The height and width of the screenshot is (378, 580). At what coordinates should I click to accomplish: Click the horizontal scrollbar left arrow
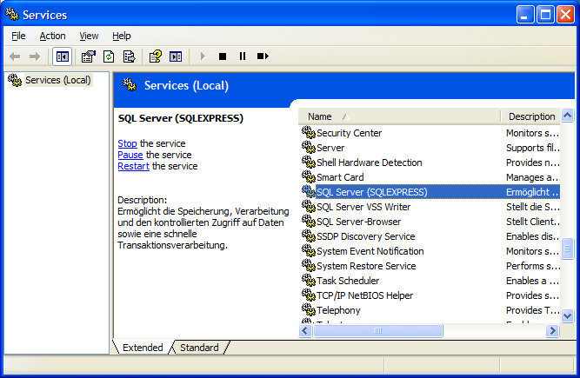tap(305, 330)
